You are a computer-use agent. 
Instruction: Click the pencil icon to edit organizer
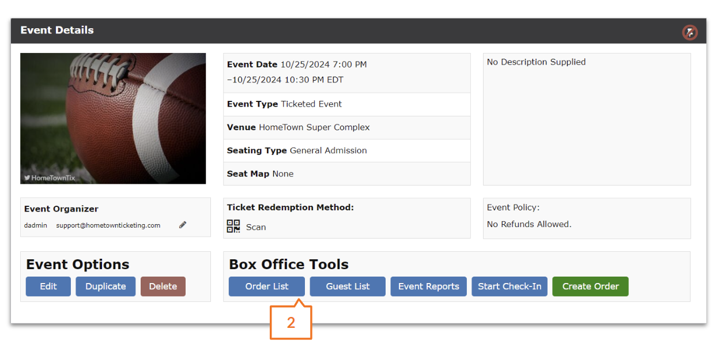tap(183, 225)
